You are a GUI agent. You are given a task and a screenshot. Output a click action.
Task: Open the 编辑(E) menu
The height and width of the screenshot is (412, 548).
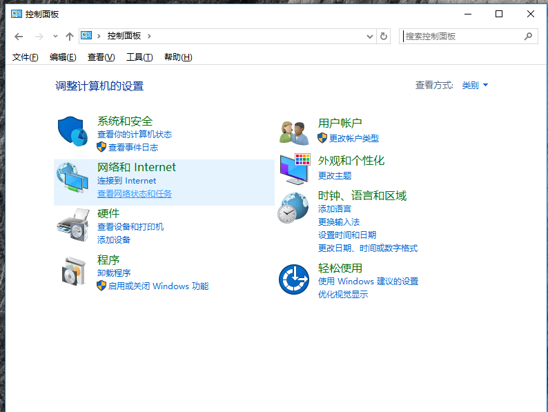63,57
